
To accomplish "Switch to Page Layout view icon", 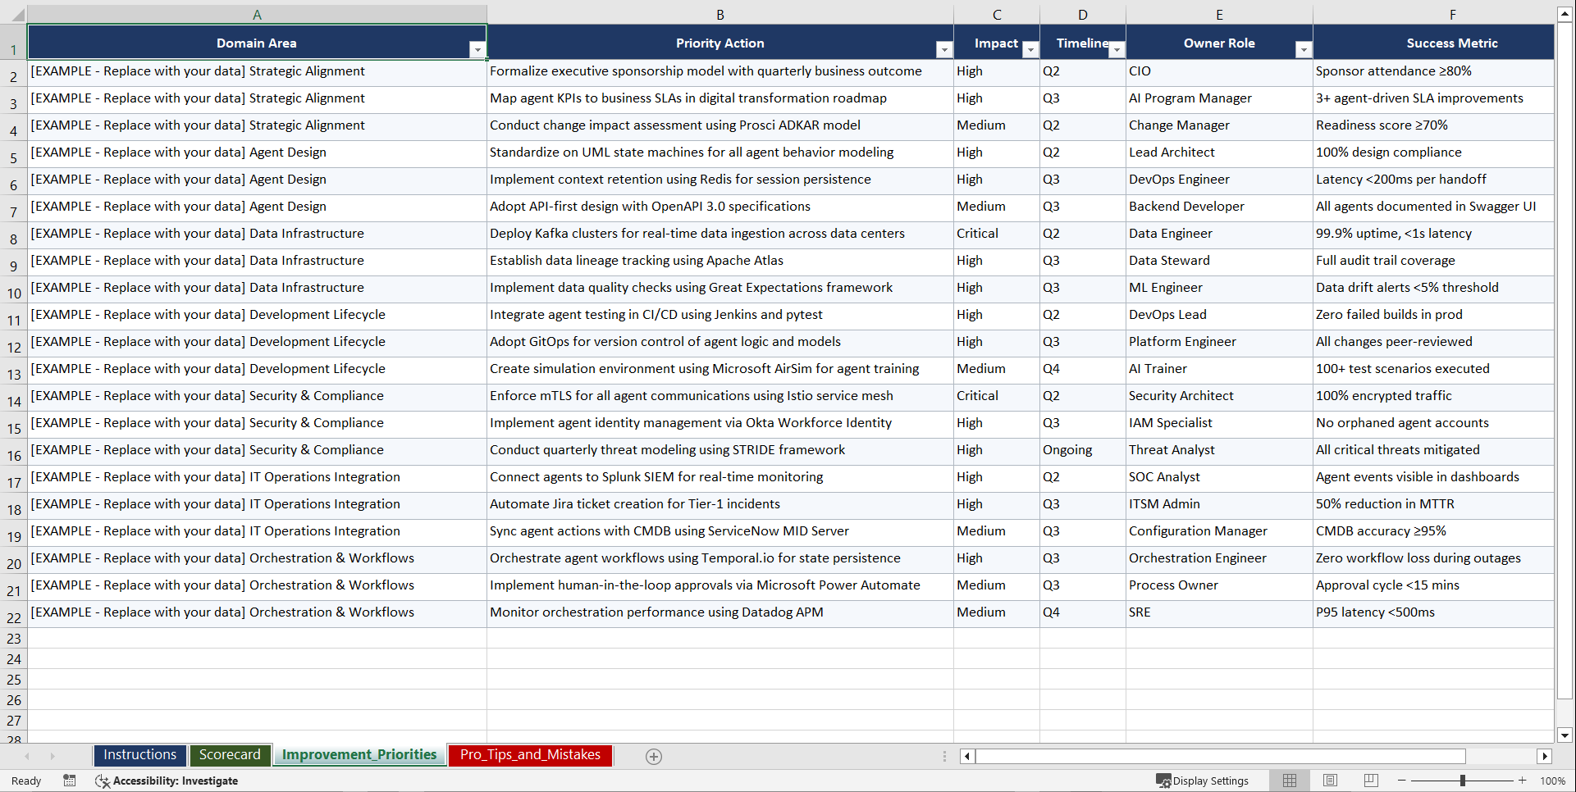I will point(1330,781).
